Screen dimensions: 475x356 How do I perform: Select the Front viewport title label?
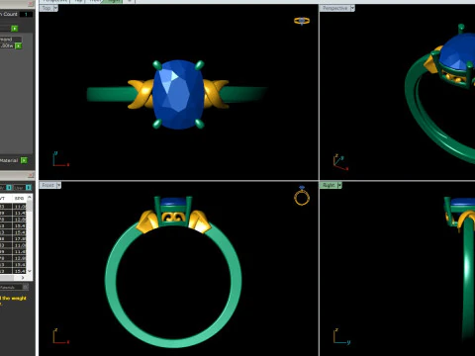coord(48,185)
